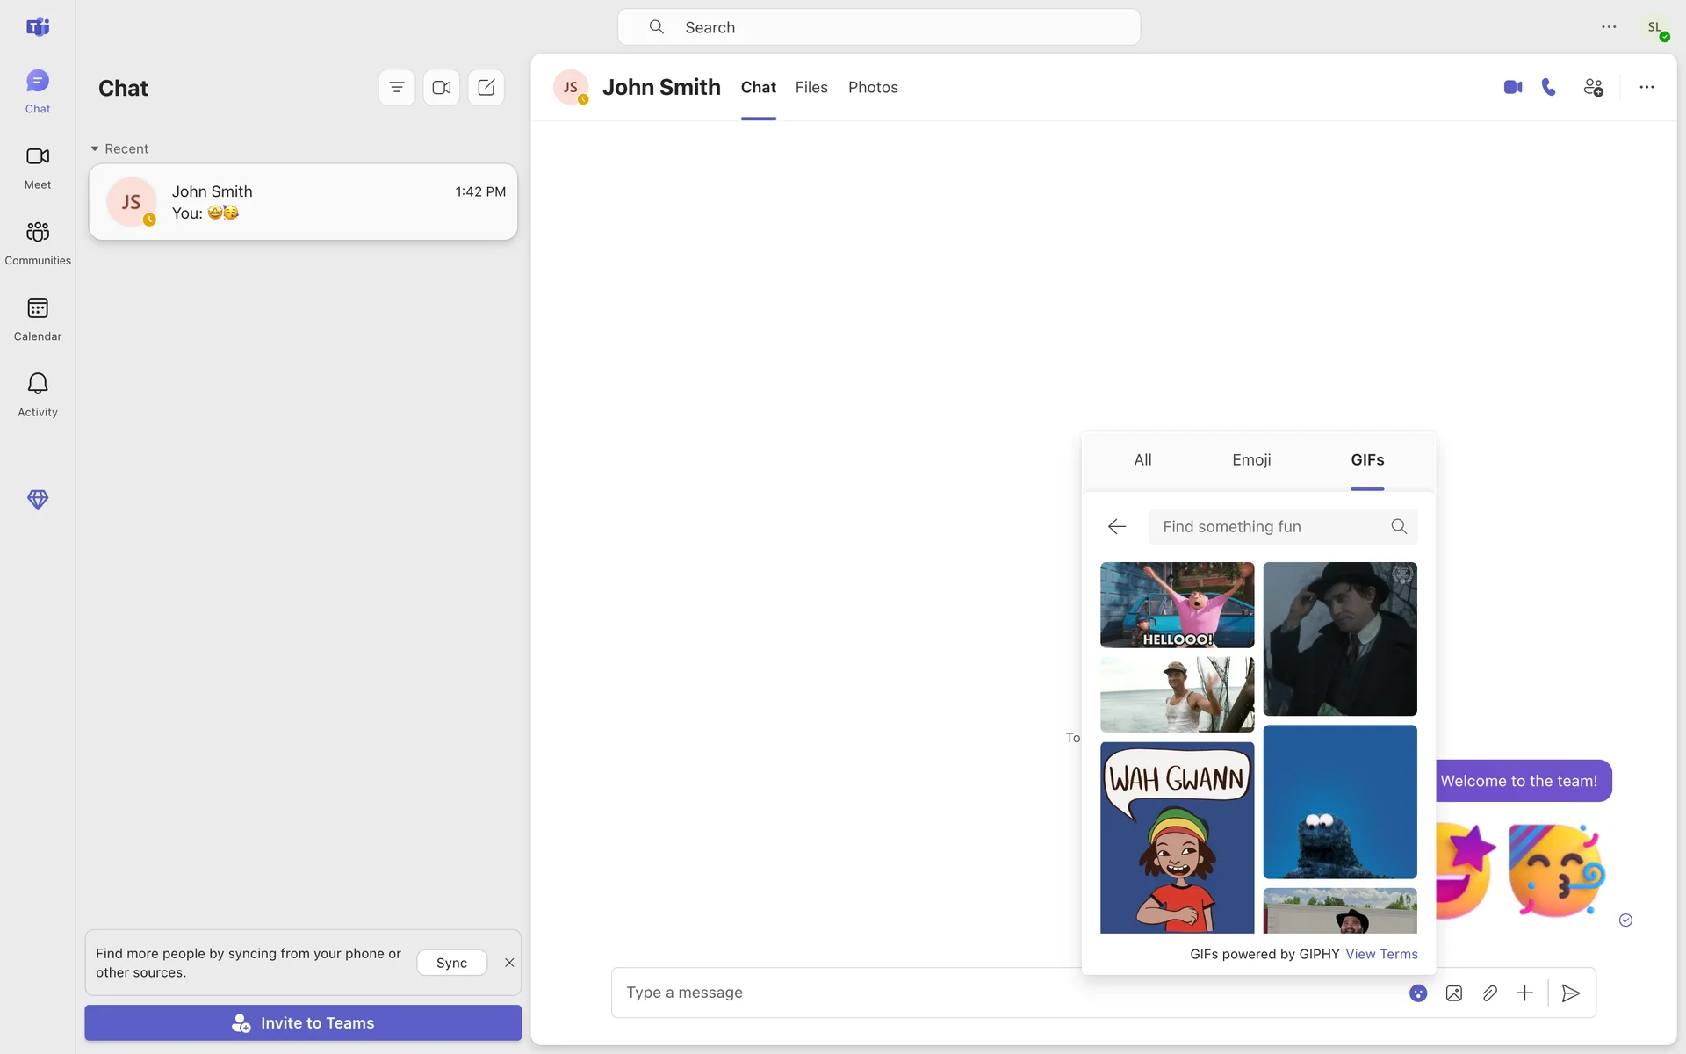The image size is (1686, 1054).
Task: Select the HELLOOO GIF thumbnail
Action: pos(1177,605)
